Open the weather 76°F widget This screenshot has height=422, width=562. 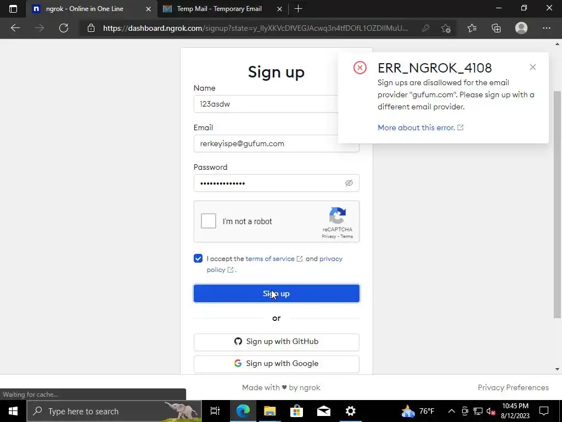[418, 411]
